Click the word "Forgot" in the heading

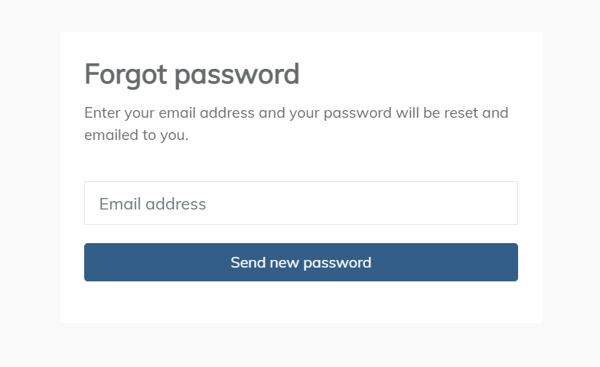tap(126, 74)
